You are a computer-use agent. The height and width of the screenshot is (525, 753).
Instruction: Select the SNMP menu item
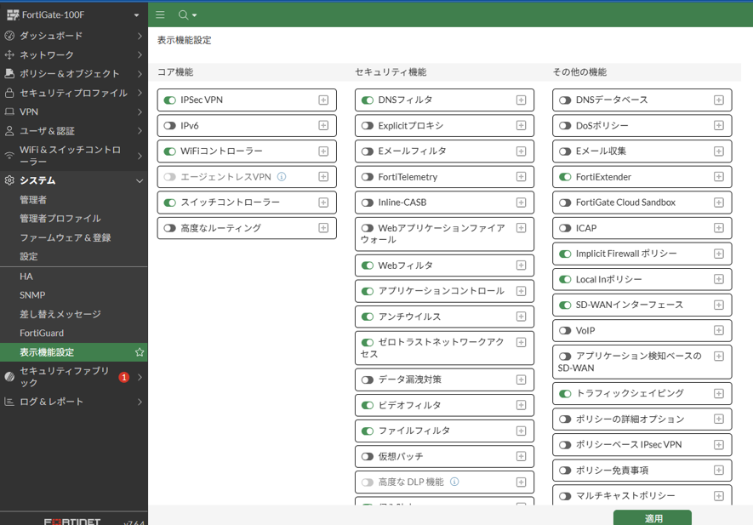[x=32, y=295]
